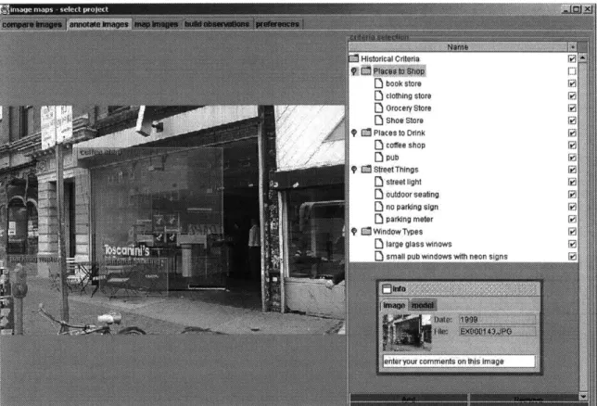Screen dimensions: 597x406
Task: Click the large glass winows document icon
Action: 378,244
